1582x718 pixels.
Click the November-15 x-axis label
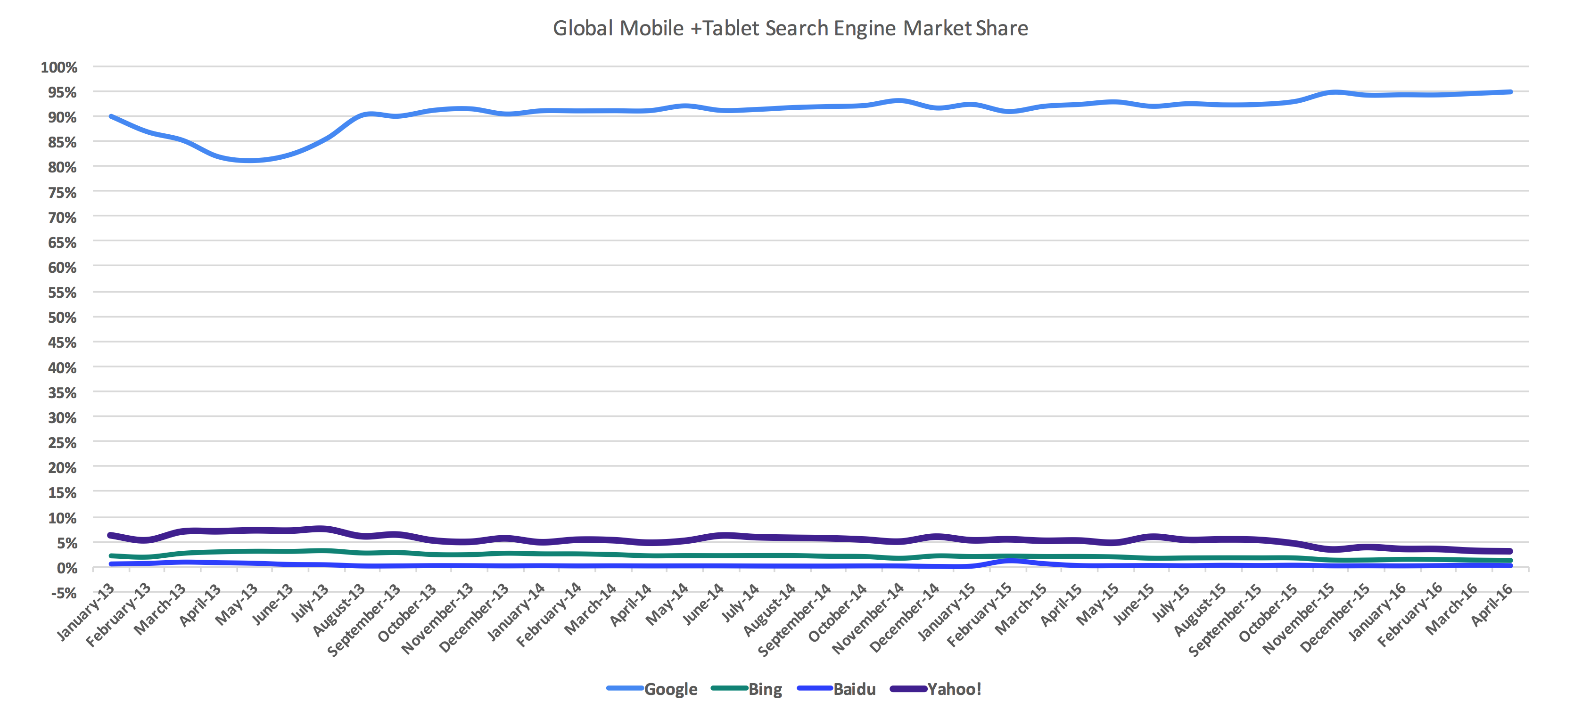click(1298, 619)
